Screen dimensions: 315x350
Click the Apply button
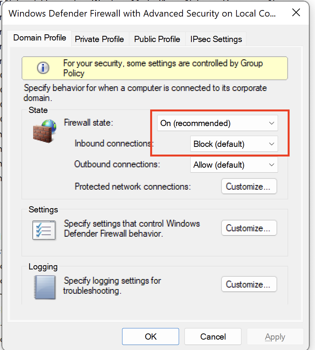coord(275,337)
